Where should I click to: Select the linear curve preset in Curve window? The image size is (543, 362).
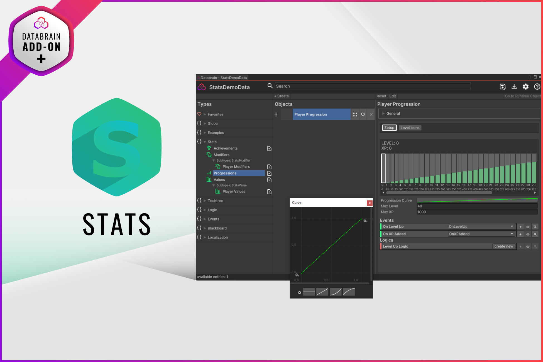pyautogui.click(x=322, y=292)
